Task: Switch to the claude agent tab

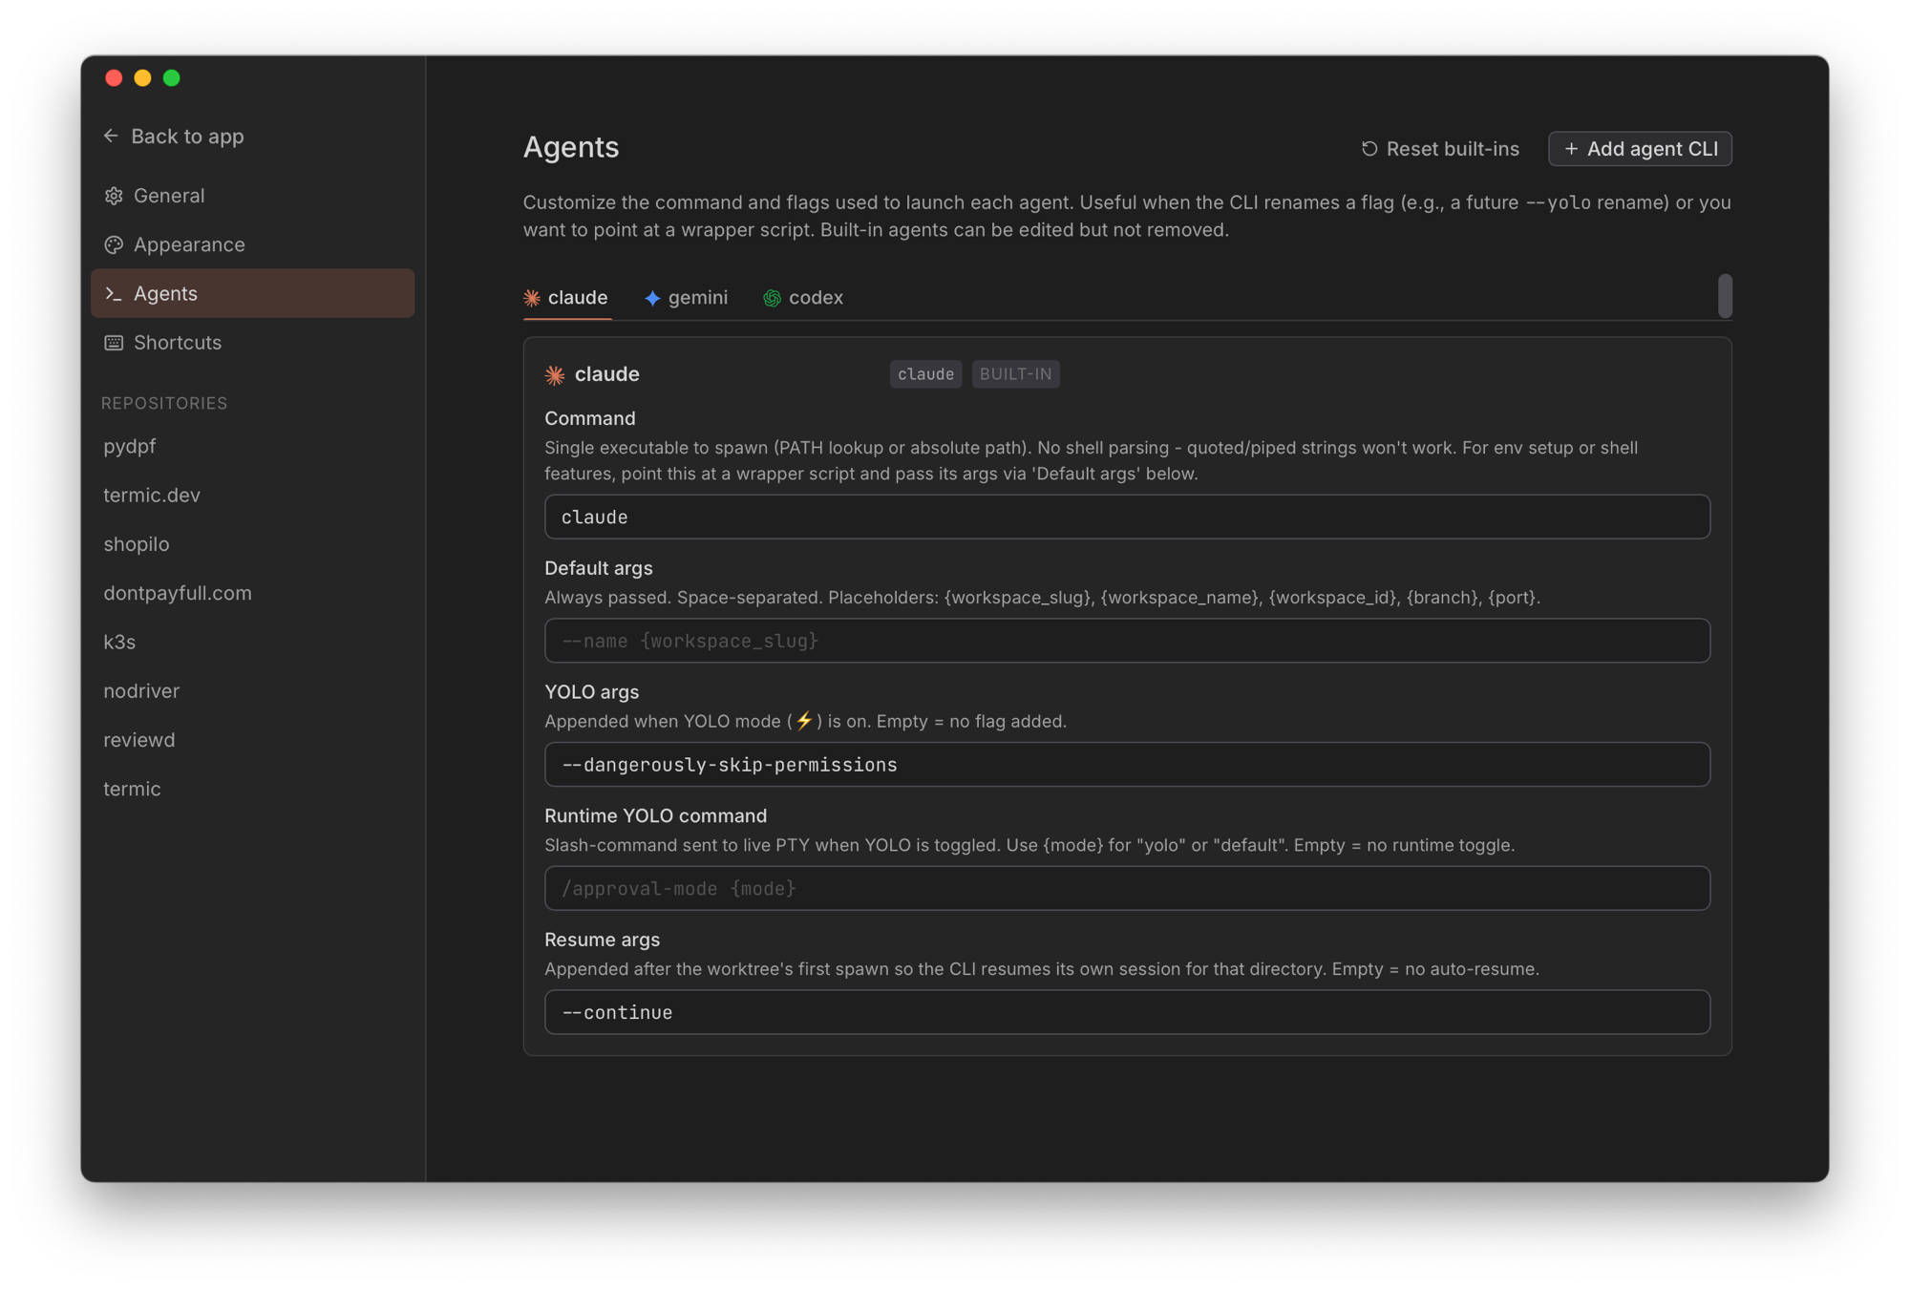Action: coord(566,298)
